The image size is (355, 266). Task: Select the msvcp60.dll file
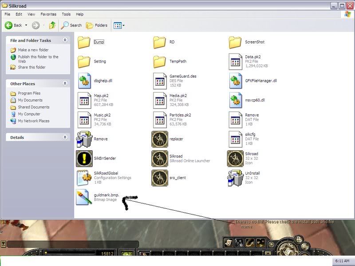(x=235, y=100)
